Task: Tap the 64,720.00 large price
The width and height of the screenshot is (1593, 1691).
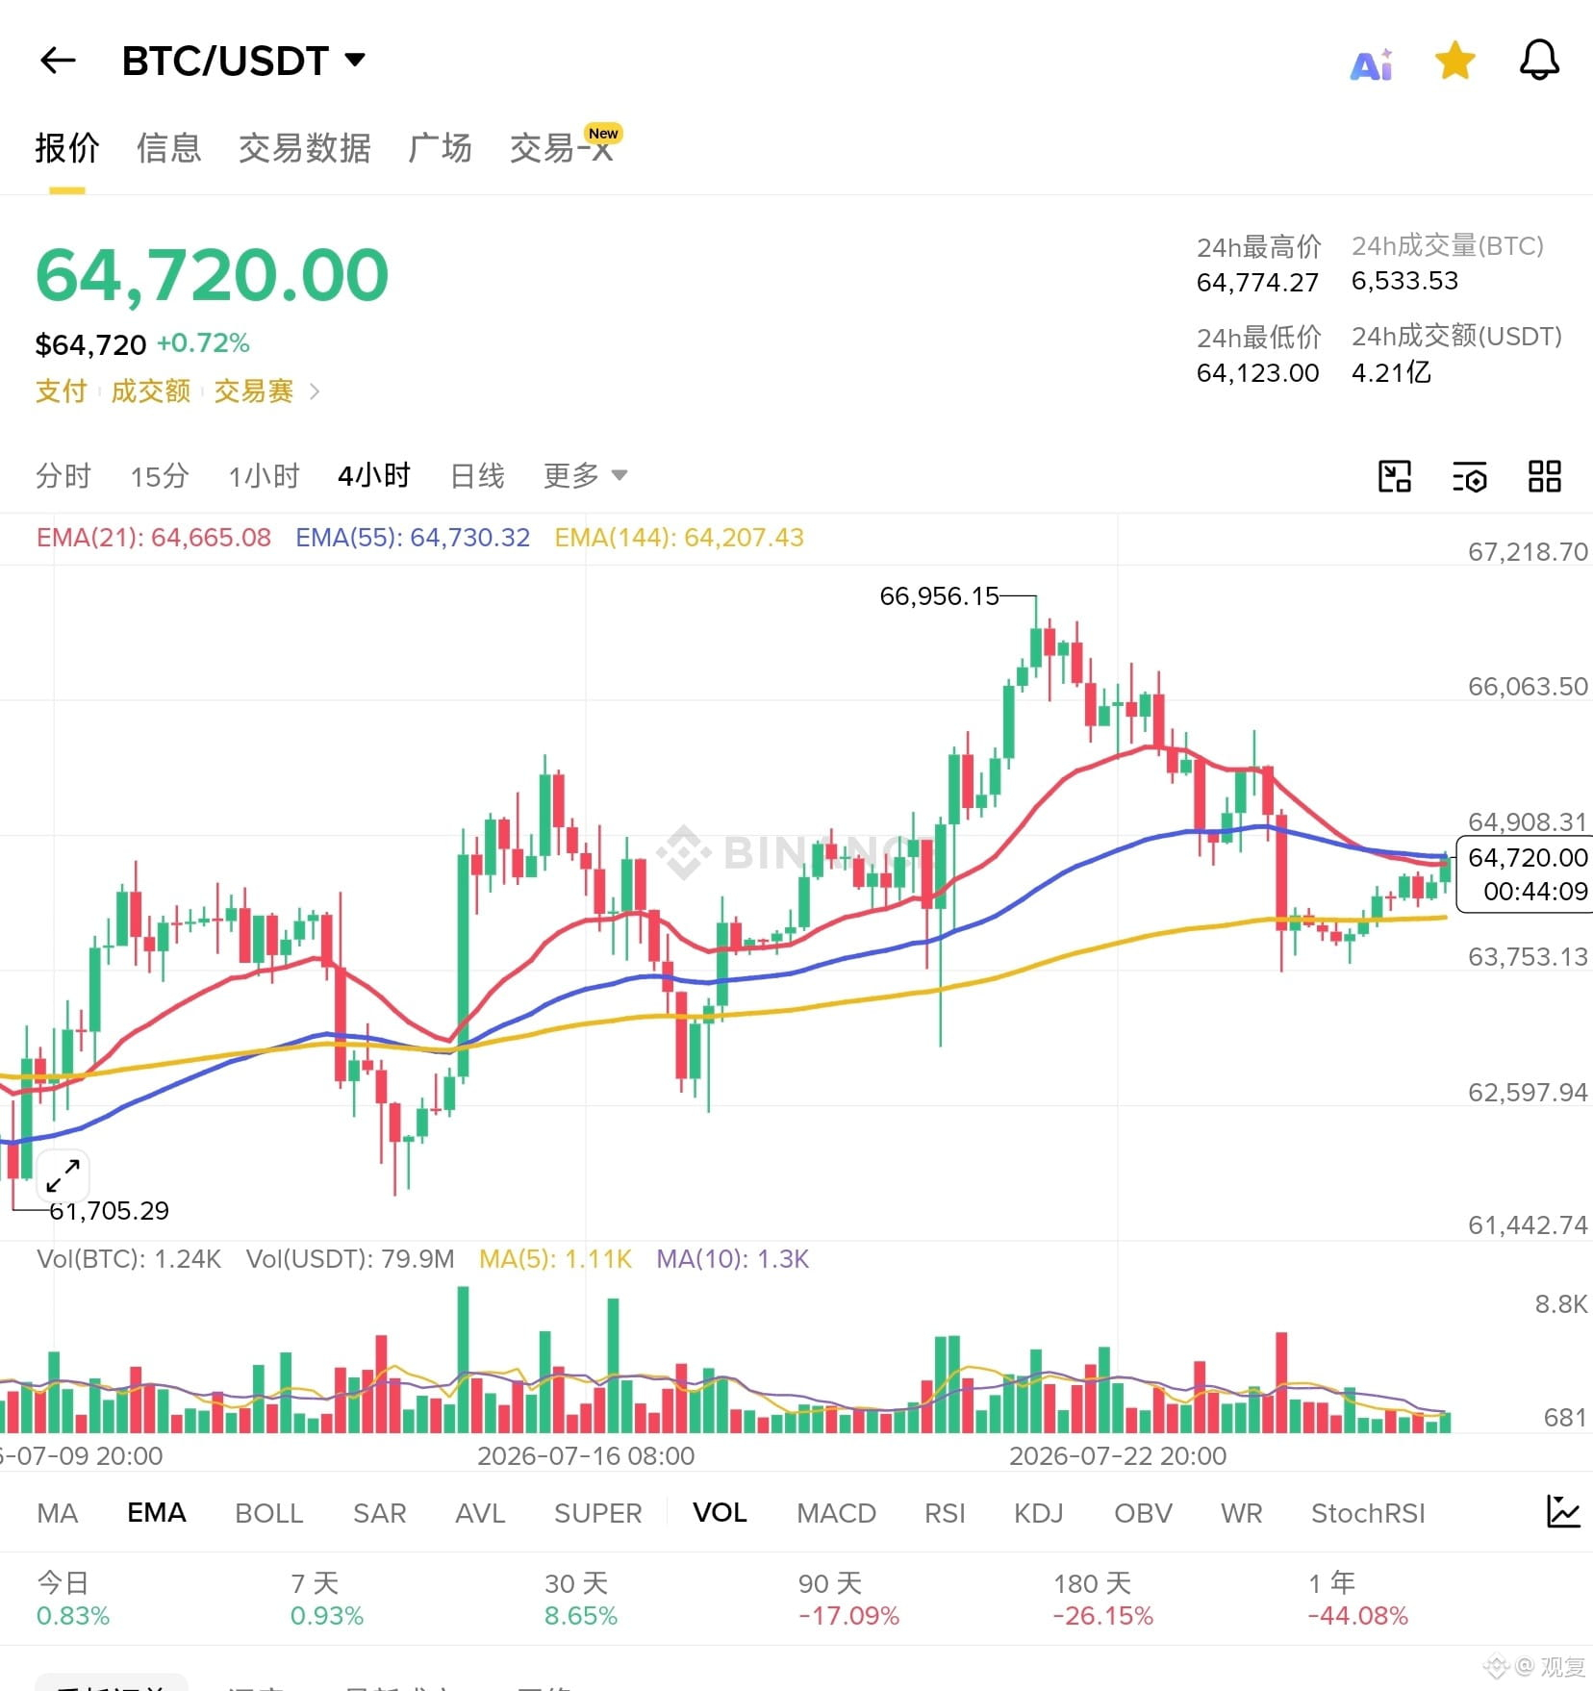Action: (x=213, y=276)
